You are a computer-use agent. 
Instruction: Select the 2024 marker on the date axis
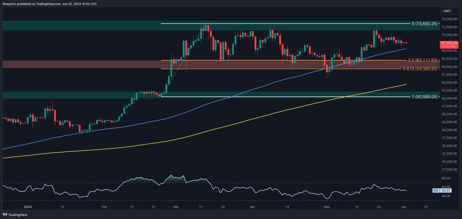point(28,207)
